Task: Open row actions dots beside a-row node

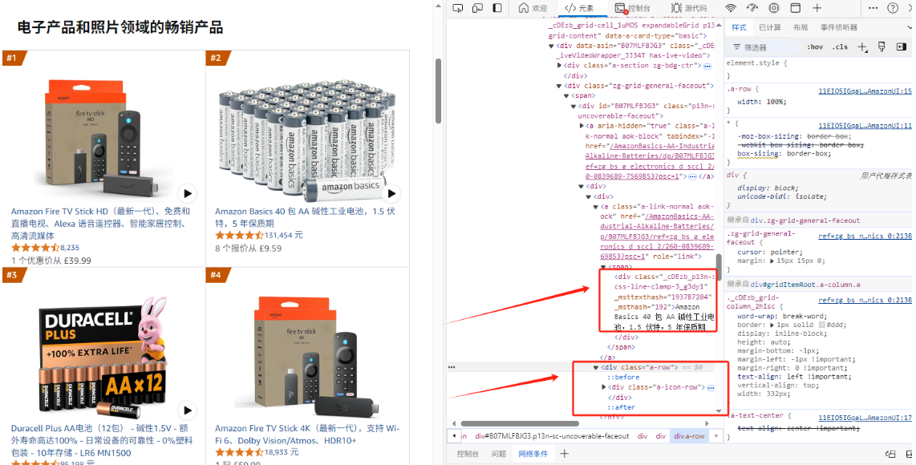Action: pyautogui.click(x=451, y=367)
